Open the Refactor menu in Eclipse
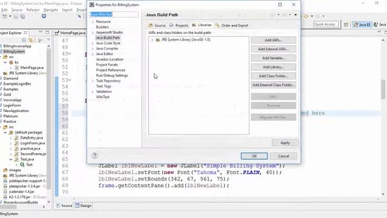The width and height of the screenshot is (387, 218). pos(33,10)
